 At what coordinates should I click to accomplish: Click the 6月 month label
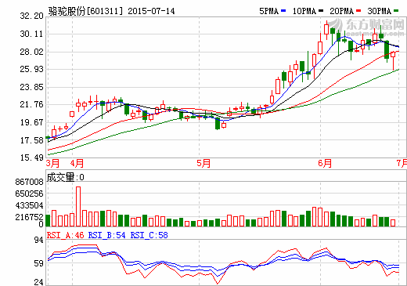[x=325, y=164]
